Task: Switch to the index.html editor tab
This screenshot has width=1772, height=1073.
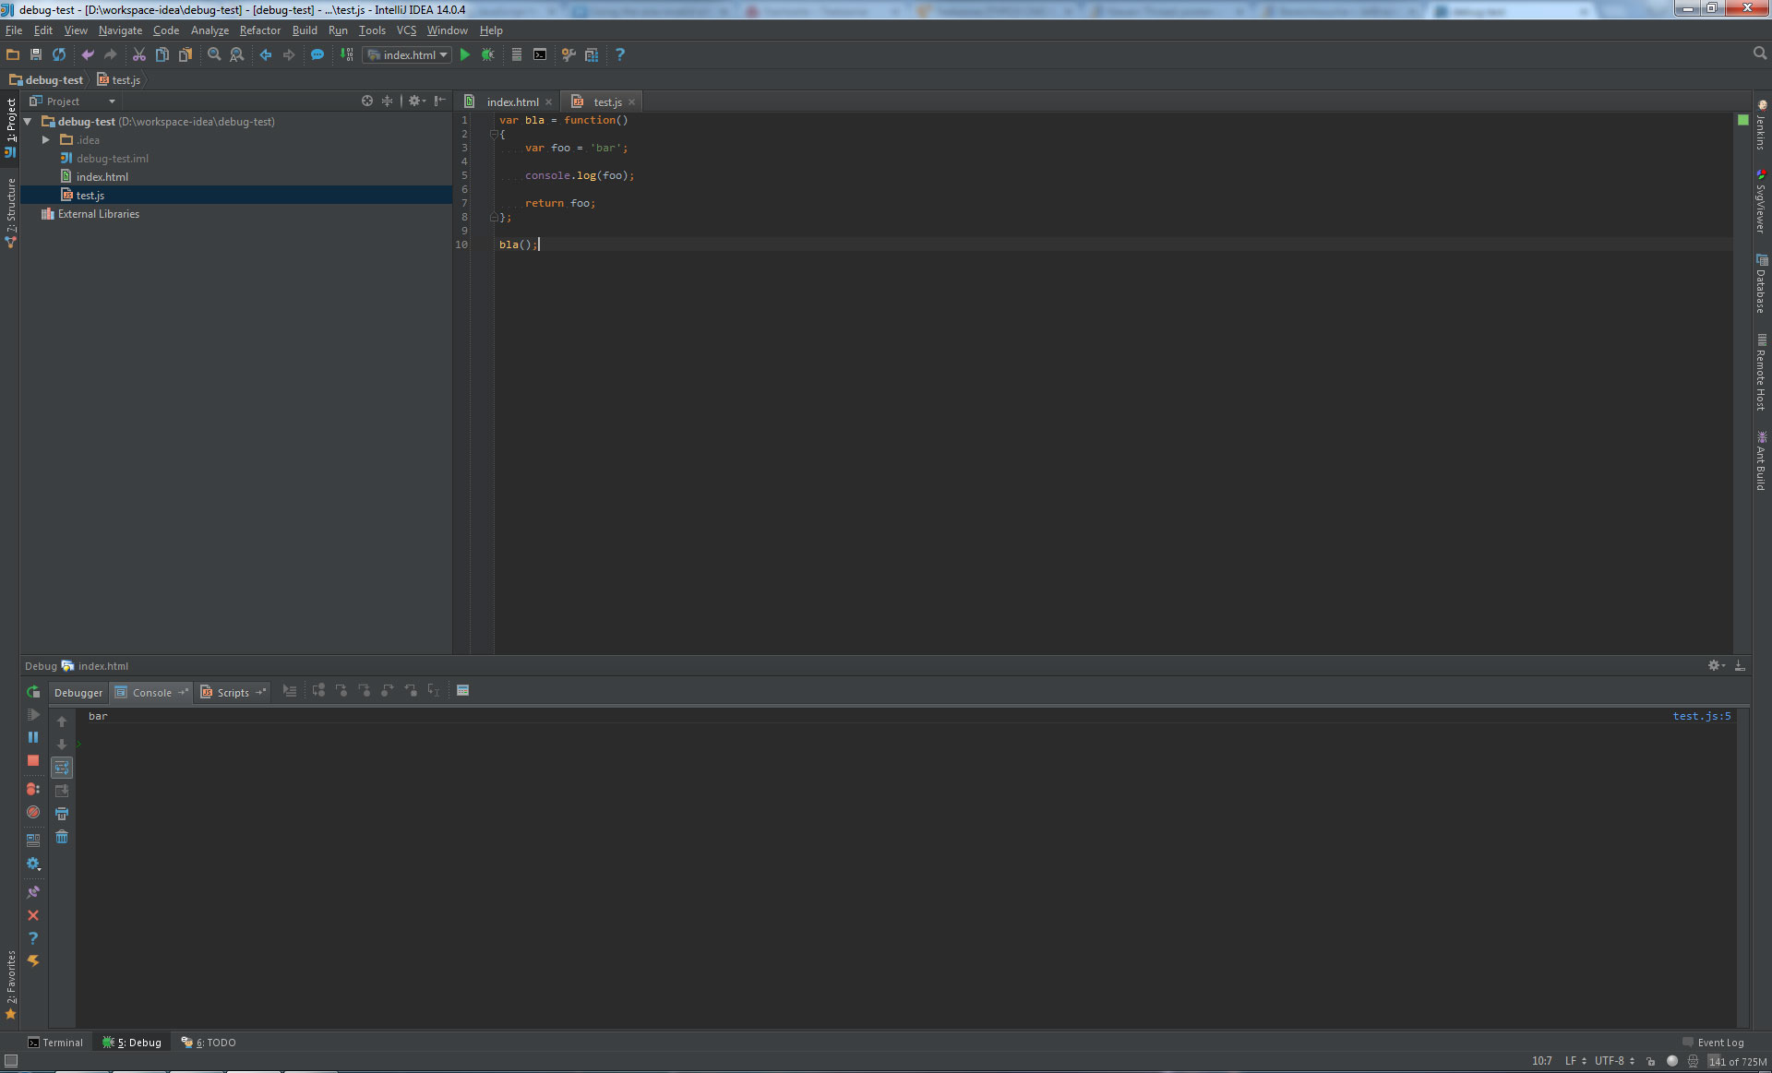Action: click(x=512, y=101)
